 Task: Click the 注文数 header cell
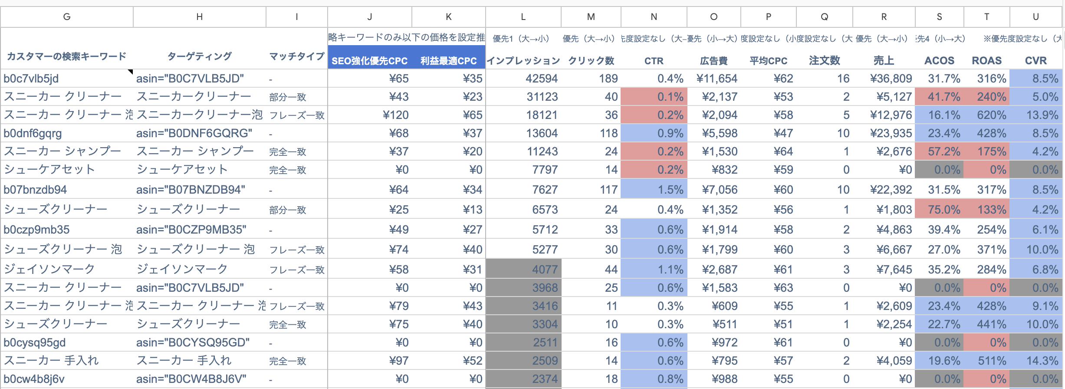pos(825,61)
